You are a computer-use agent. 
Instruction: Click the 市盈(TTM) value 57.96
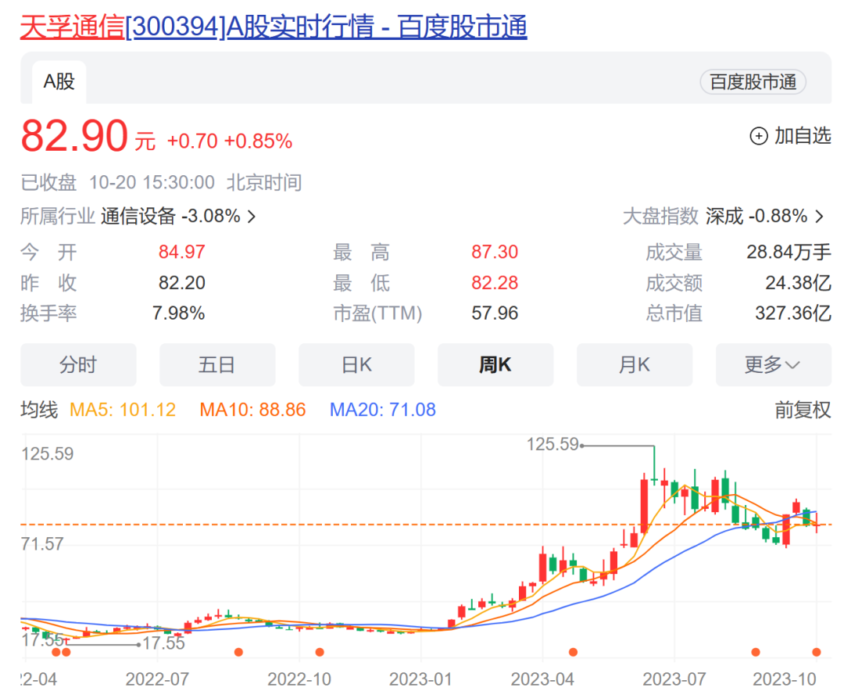pyautogui.click(x=495, y=313)
